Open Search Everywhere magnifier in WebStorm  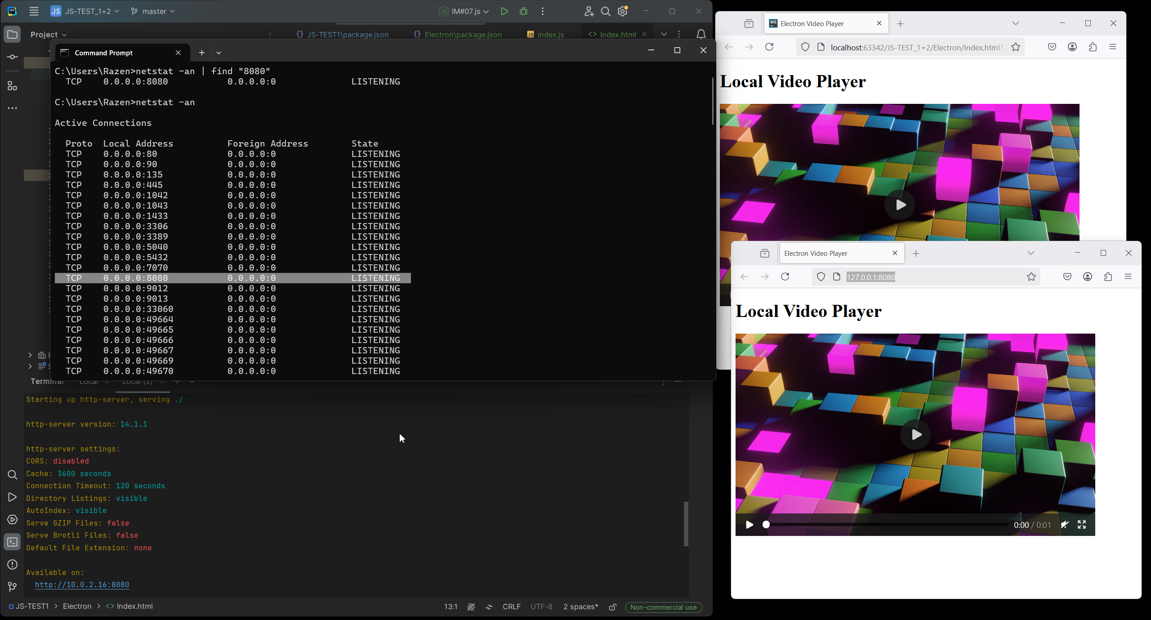[606, 11]
